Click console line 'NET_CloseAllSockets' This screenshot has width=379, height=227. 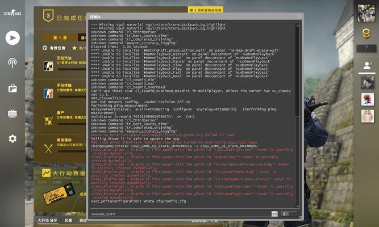coord(111,98)
